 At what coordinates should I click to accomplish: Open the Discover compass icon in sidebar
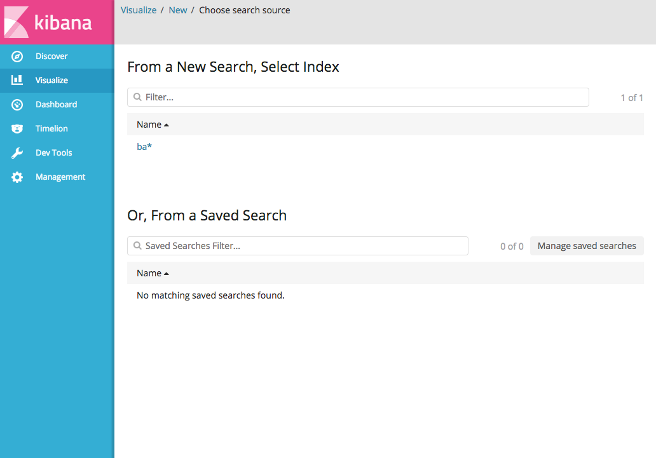(x=17, y=56)
